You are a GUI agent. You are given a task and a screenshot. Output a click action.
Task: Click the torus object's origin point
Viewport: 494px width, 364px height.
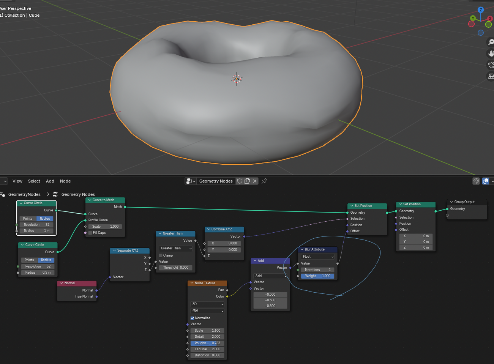(237, 79)
